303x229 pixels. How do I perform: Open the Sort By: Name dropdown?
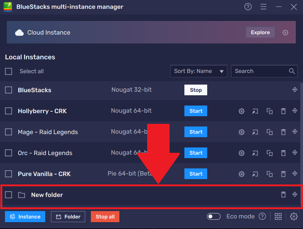(199, 71)
